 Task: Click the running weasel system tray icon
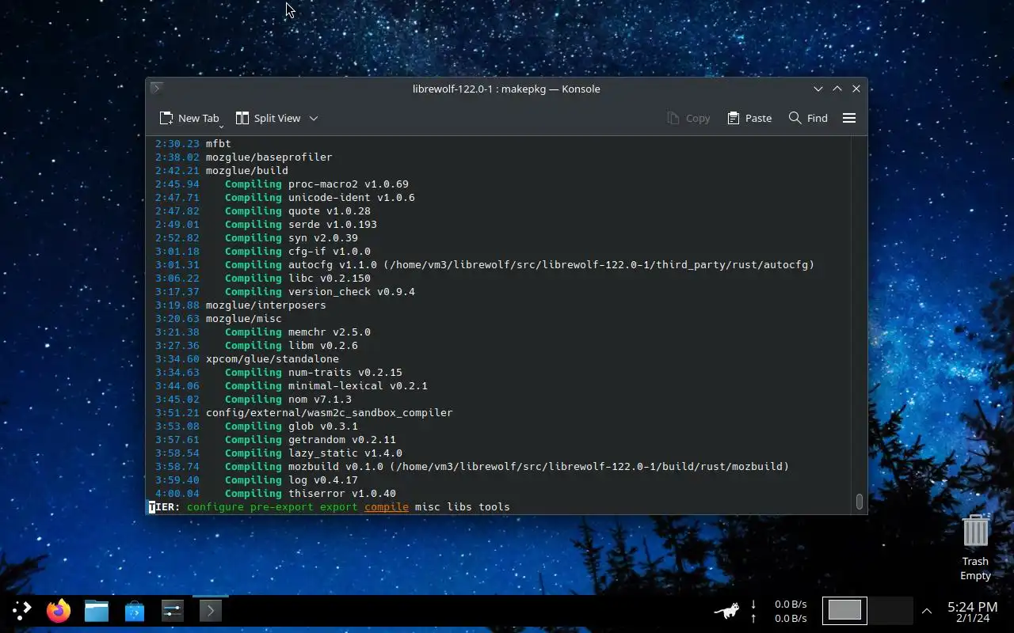(726, 611)
